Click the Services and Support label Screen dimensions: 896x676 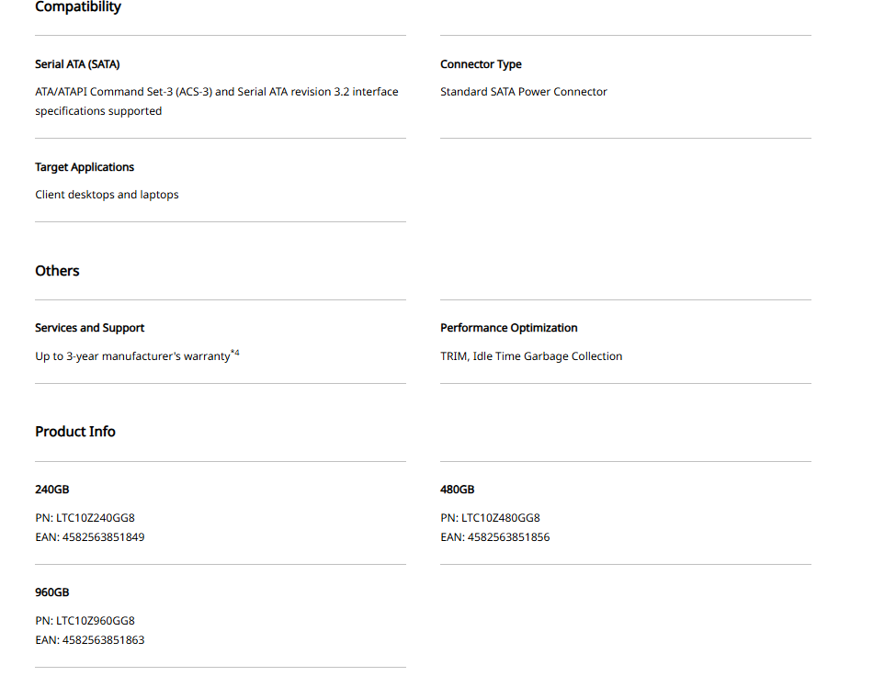(x=90, y=328)
